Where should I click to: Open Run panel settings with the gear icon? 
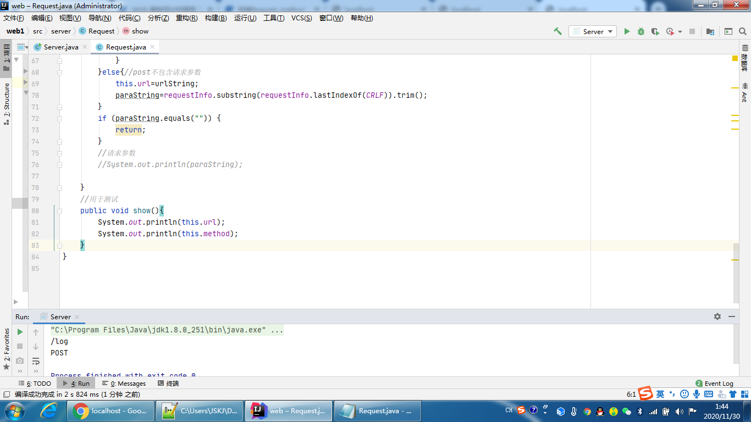click(717, 316)
